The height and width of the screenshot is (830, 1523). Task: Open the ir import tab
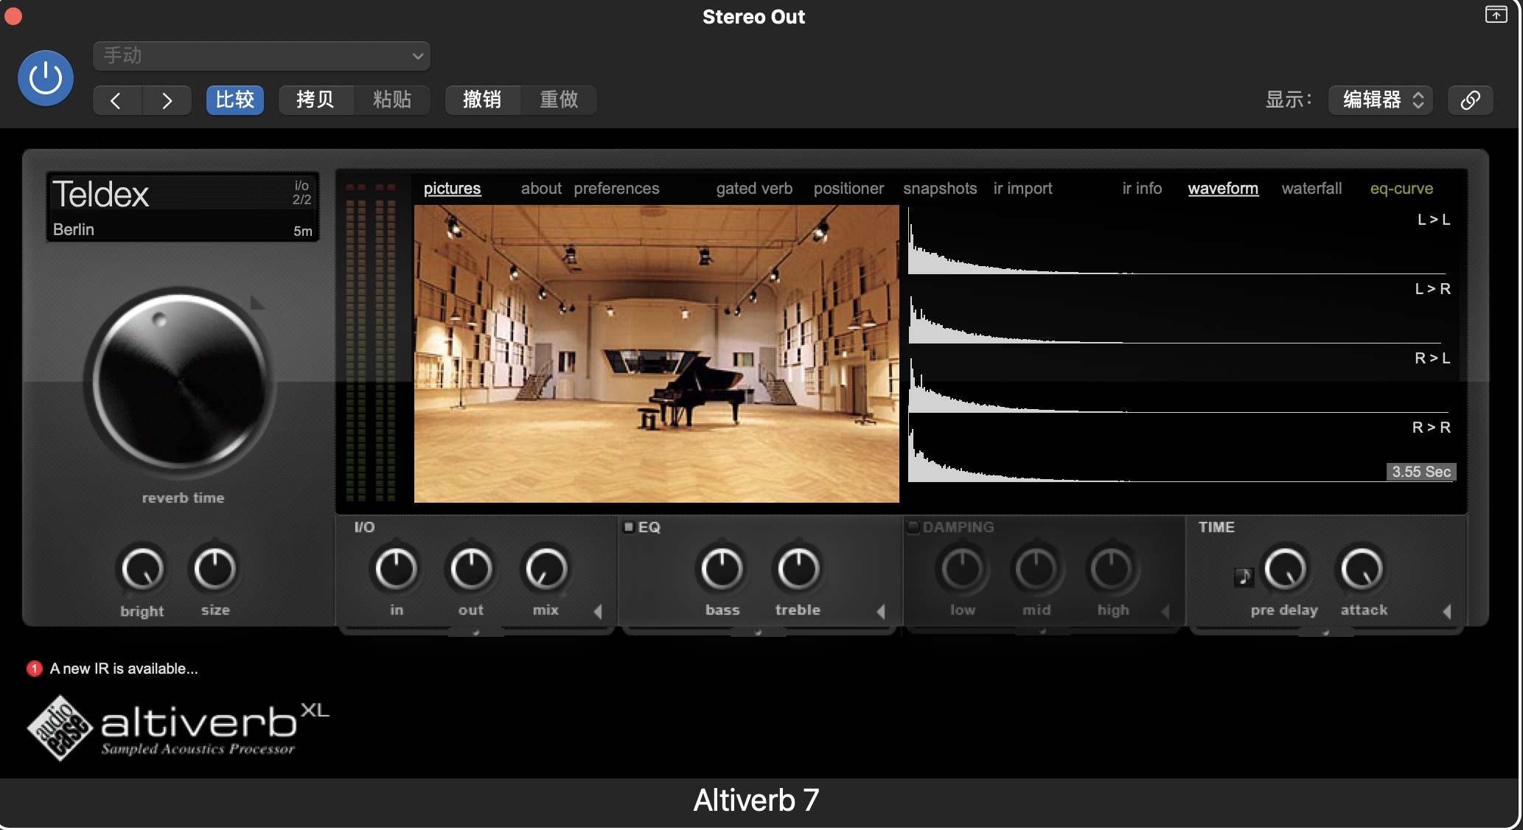point(1022,189)
